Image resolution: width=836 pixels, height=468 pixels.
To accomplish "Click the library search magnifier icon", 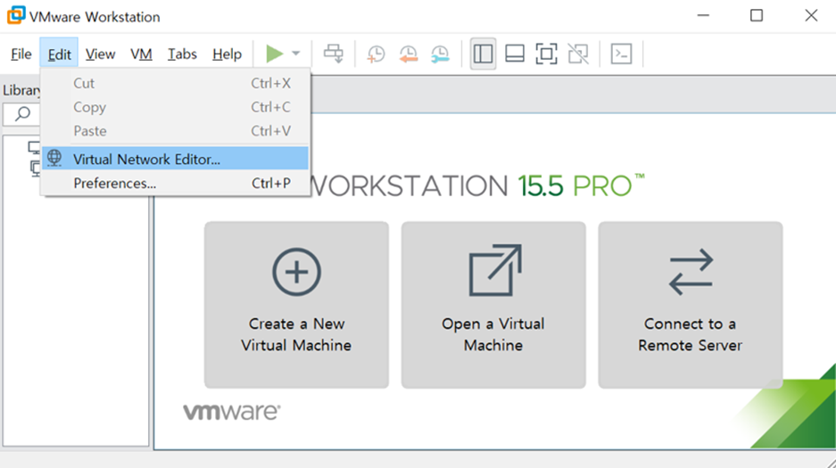I will [x=22, y=113].
